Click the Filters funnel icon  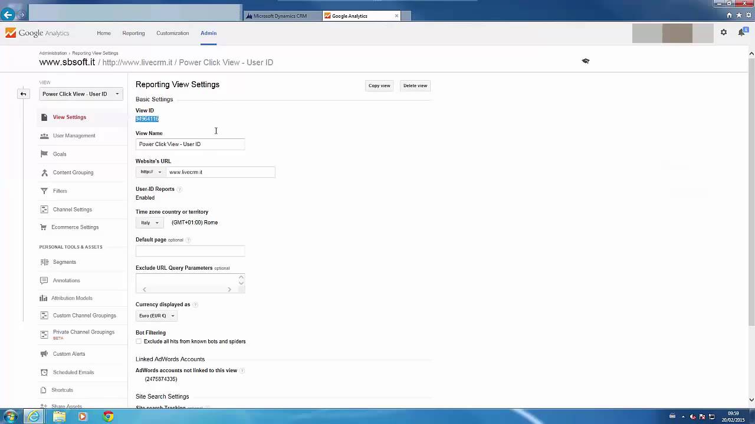point(44,191)
